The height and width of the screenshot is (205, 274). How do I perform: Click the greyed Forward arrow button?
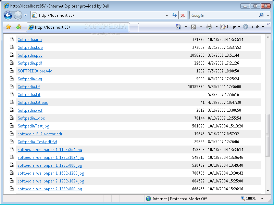[18, 15]
